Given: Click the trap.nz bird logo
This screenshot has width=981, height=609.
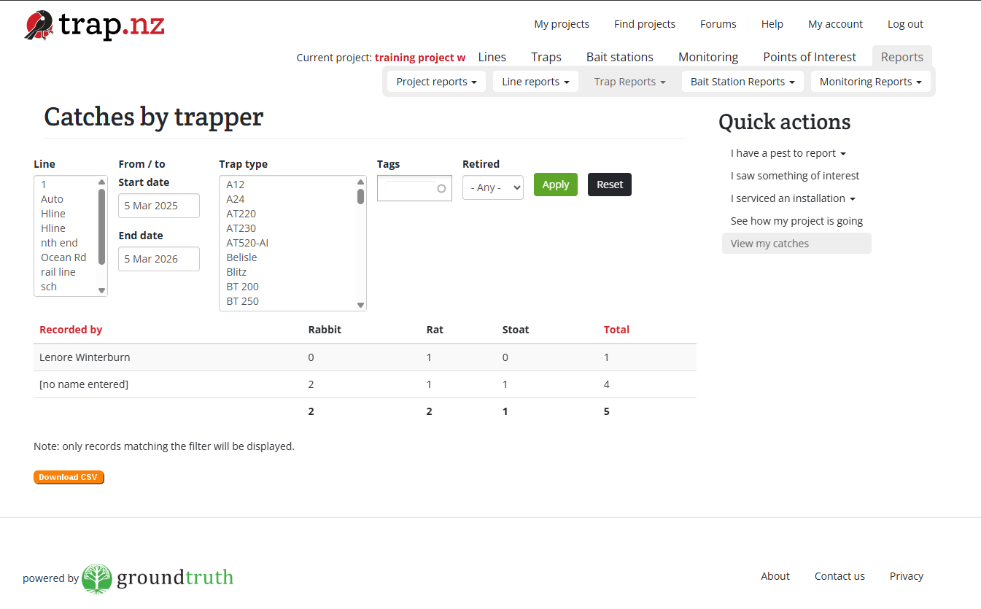Looking at the screenshot, I should tap(39, 26).
